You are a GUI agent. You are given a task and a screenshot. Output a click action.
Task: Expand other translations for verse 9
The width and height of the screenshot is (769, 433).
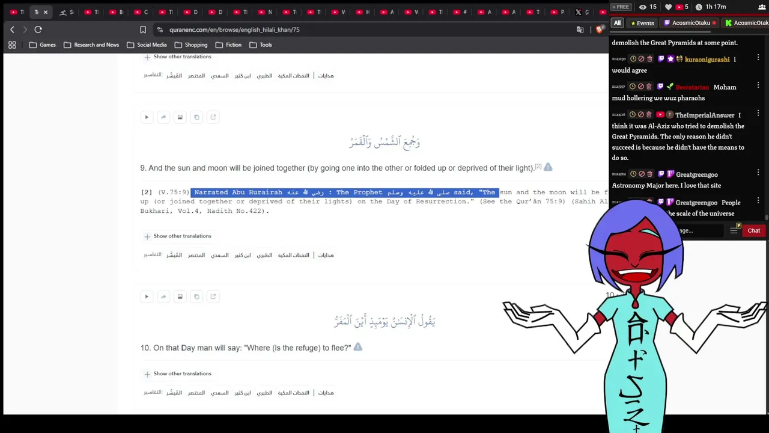(177, 236)
